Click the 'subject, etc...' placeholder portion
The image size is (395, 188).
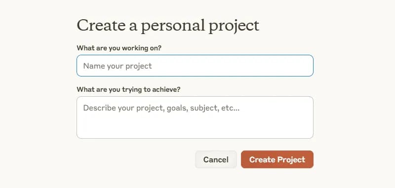215,108
